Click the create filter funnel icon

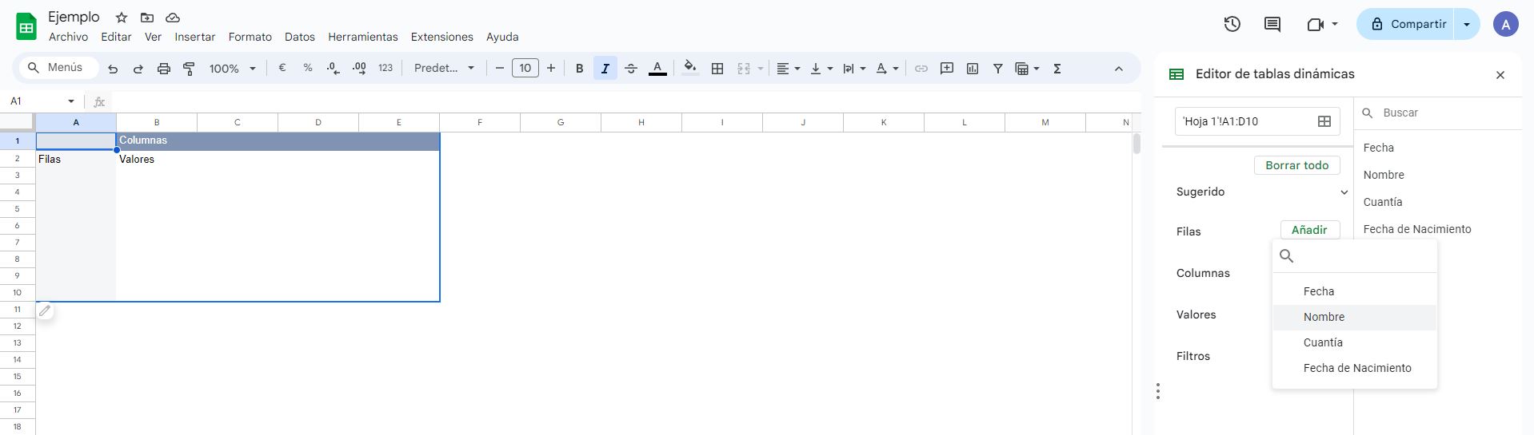(998, 69)
